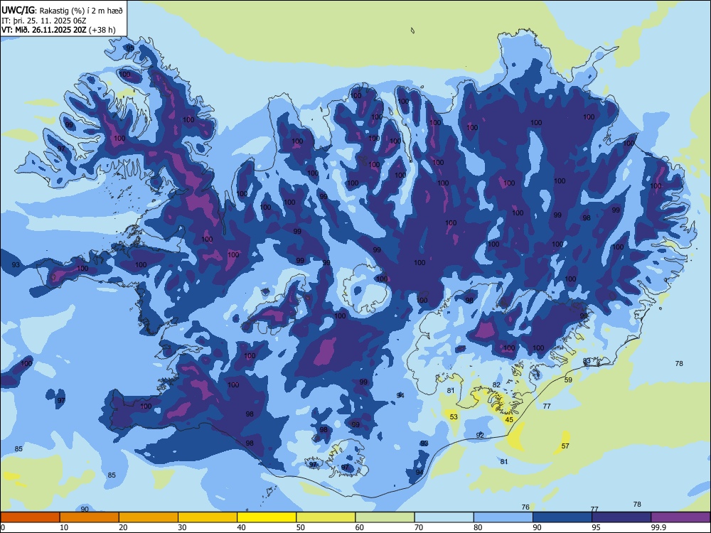Select the light blue 80–90 legend swatch
711x533 pixels.
503,517
